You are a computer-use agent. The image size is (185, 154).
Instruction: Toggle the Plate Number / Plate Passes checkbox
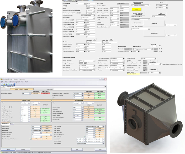tap(30, 139)
